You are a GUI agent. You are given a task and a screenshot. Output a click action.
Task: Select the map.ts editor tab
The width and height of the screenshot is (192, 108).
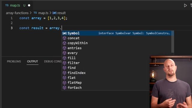[17, 5]
